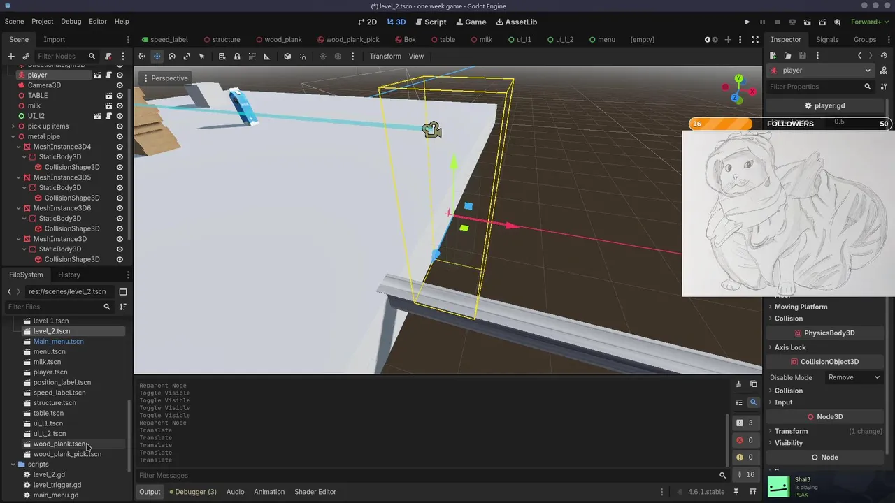Open the Project menu
This screenshot has height=503, width=895.
point(42,22)
